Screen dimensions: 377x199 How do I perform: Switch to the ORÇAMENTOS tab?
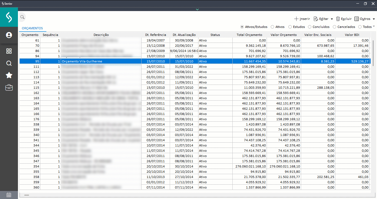click(x=32, y=28)
